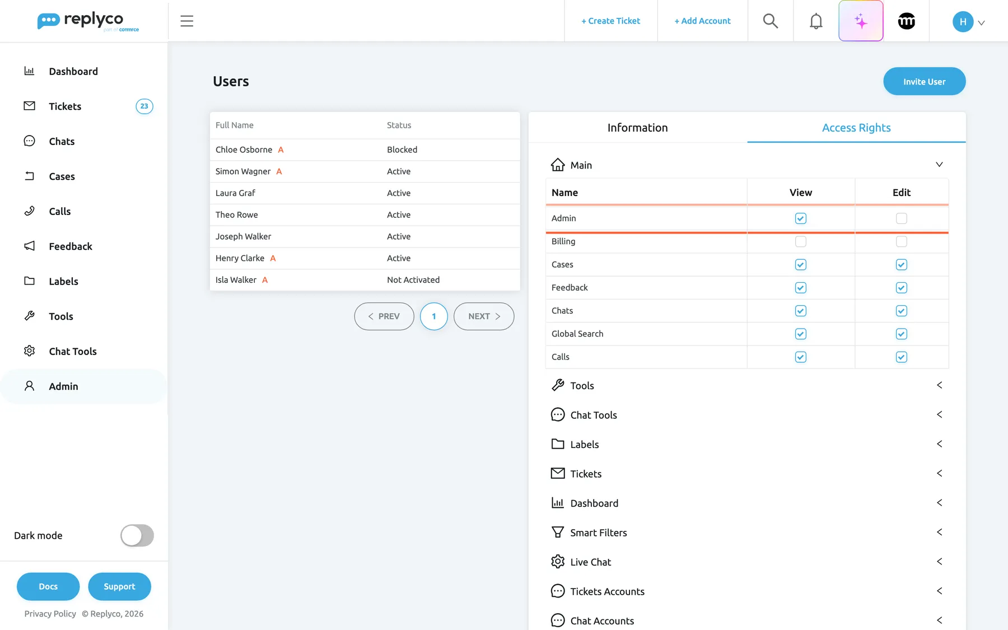
Task: Click the + Create Ticket link
Action: [x=610, y=21]
